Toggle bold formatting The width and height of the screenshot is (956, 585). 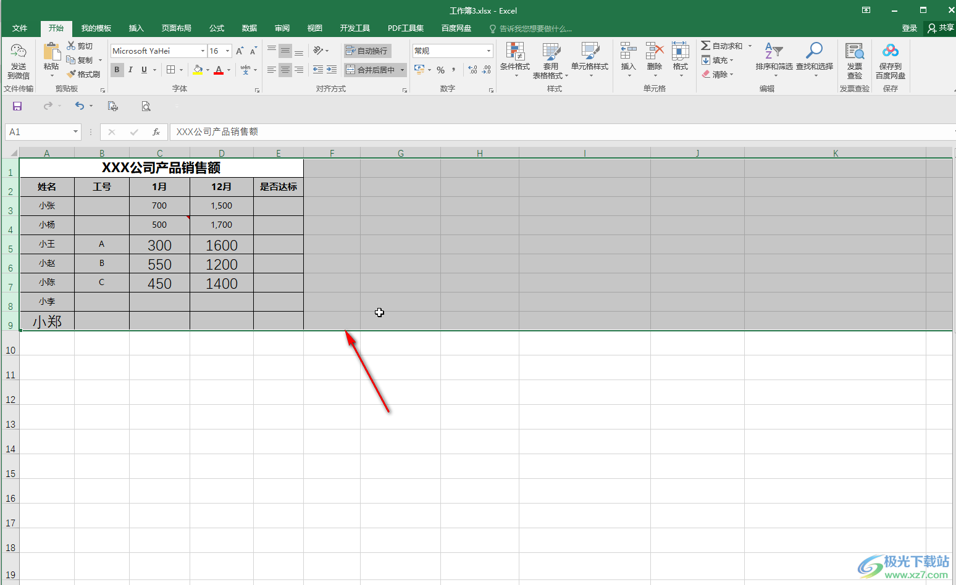coord(117,70)
